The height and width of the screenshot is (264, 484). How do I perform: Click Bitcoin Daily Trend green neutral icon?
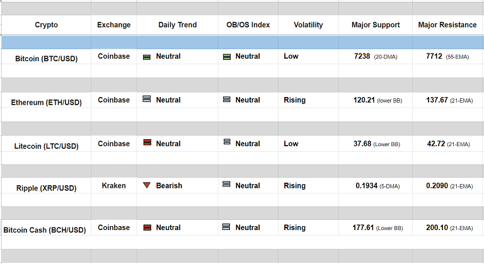146,57
